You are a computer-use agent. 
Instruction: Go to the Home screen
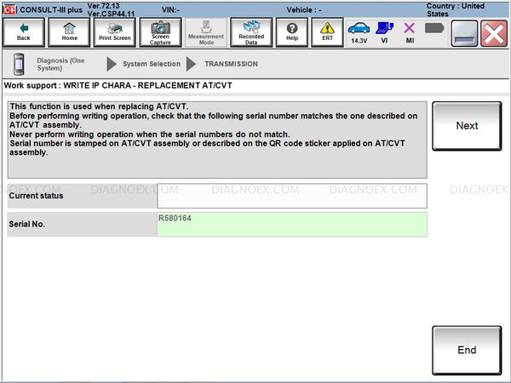[x=69, y=32]
